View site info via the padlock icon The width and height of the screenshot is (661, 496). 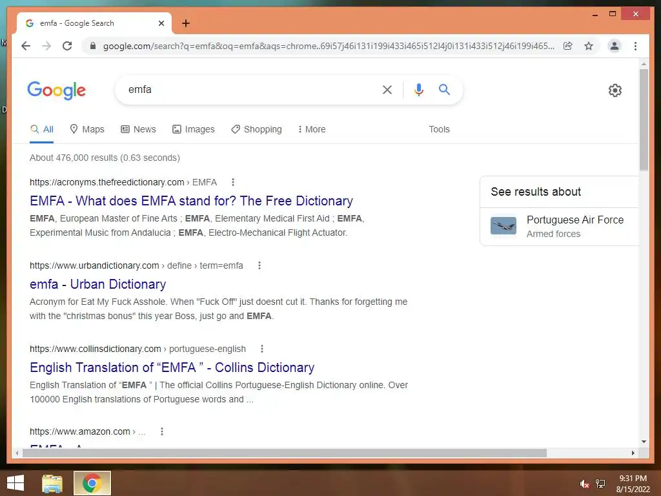point(93,46)
